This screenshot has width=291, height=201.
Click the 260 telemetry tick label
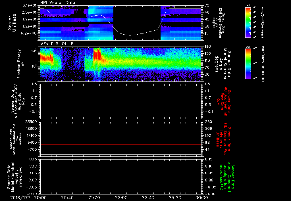(x=208, y=122)
